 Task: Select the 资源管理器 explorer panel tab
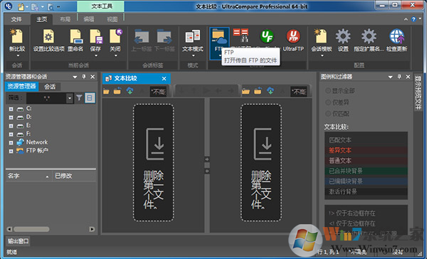pyautogui.click(x=21, y=87)
